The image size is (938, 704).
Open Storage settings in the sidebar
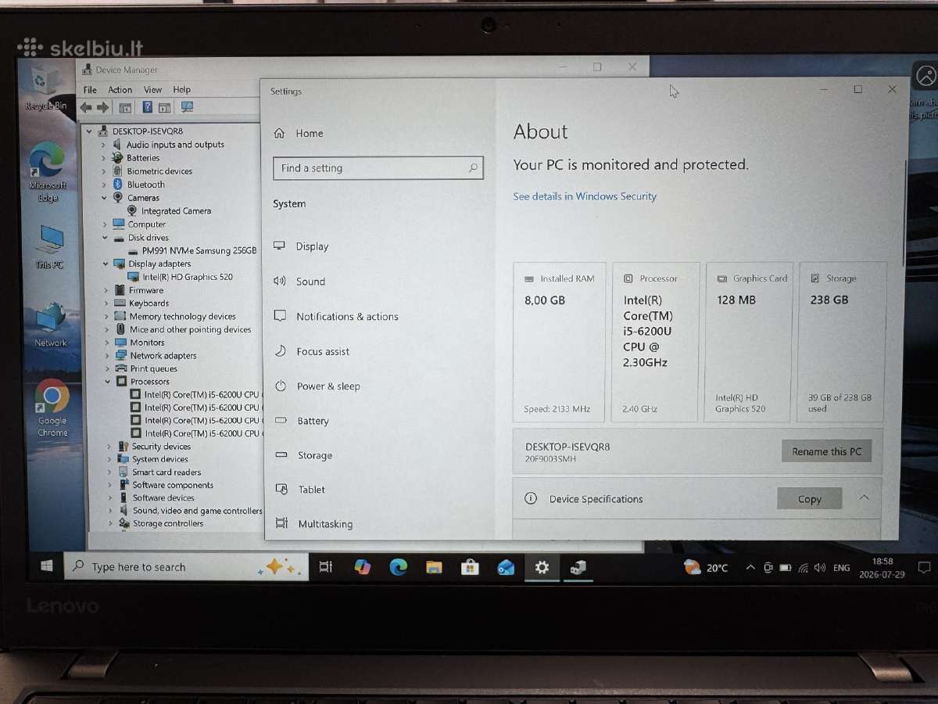[x=314, y=455]
